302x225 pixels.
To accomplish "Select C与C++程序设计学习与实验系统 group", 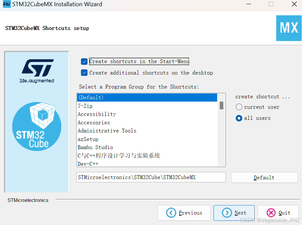I will (147, 156).
